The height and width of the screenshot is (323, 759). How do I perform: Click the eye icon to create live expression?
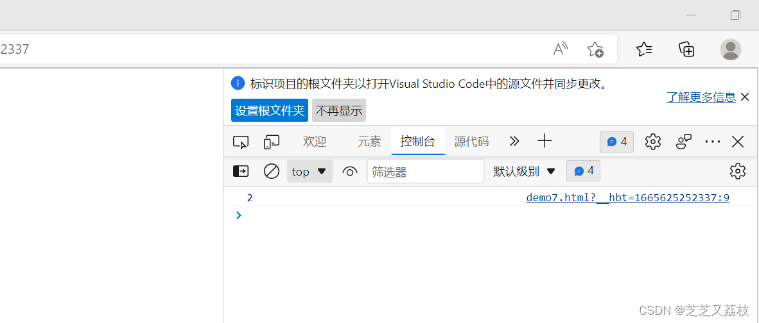pyautogui.click(x=350, y=171)
